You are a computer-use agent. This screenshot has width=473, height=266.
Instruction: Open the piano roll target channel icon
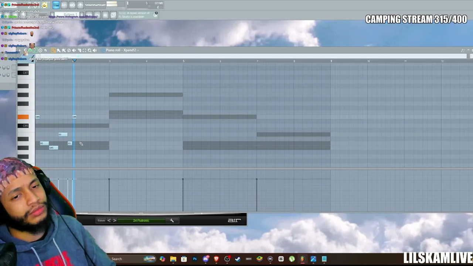click(x=102, y=50)
